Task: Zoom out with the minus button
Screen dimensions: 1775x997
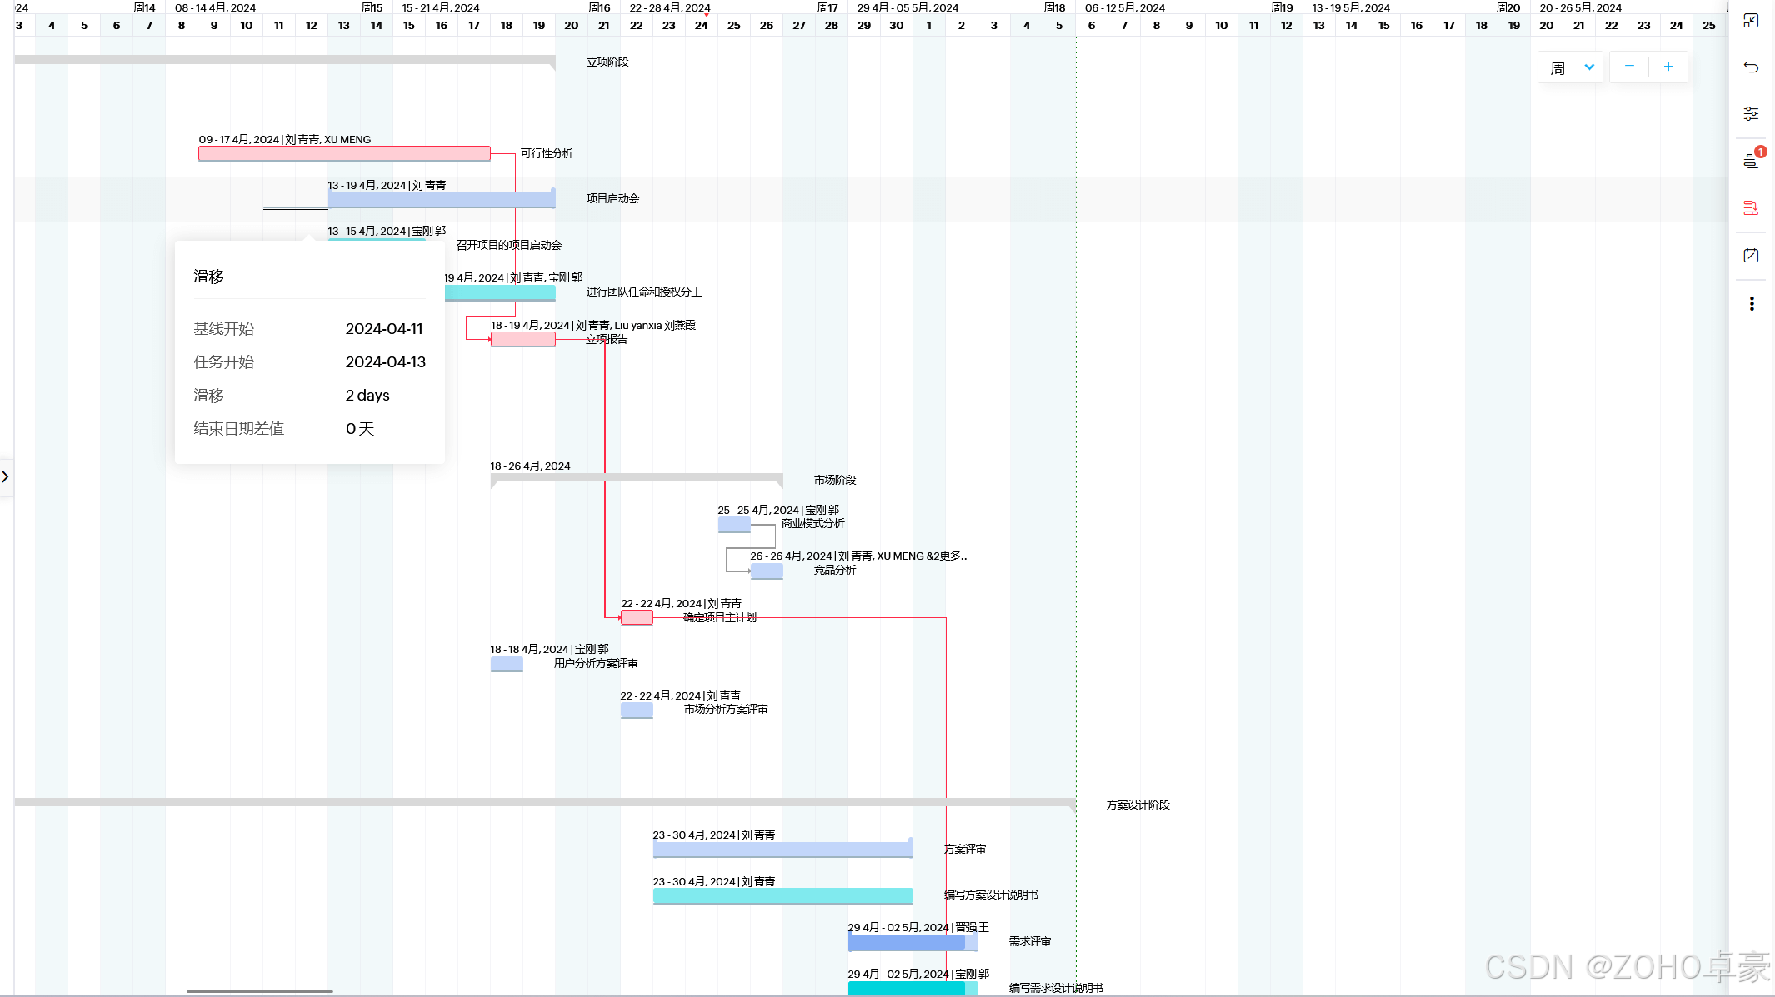Action: click(1629, 67)
